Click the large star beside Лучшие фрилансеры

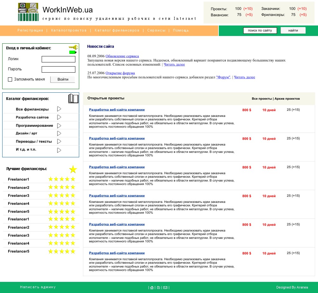pyautogui.click(x=73, y=169)
